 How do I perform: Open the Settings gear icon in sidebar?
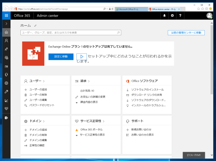point(6,83)
